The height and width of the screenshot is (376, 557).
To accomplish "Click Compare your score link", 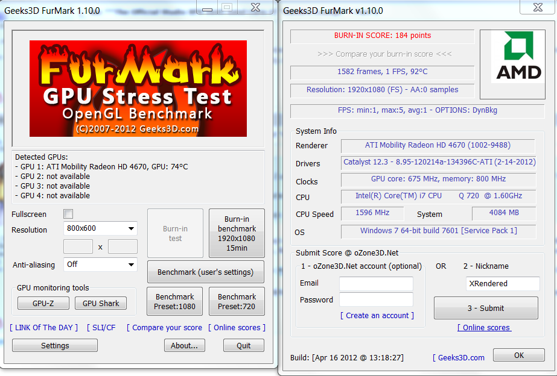I will point(165,328).
